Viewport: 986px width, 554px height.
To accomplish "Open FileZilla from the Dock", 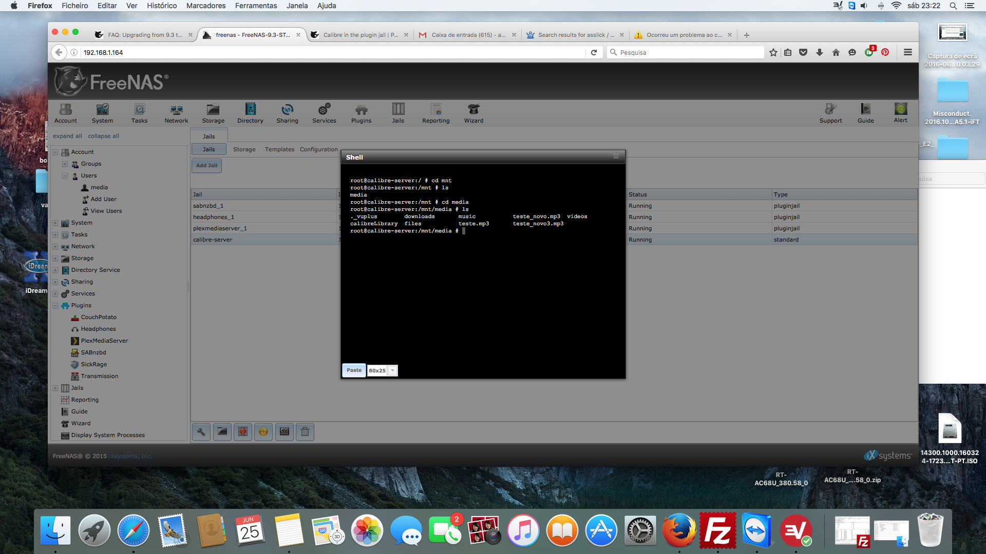I will click(717, 530).
